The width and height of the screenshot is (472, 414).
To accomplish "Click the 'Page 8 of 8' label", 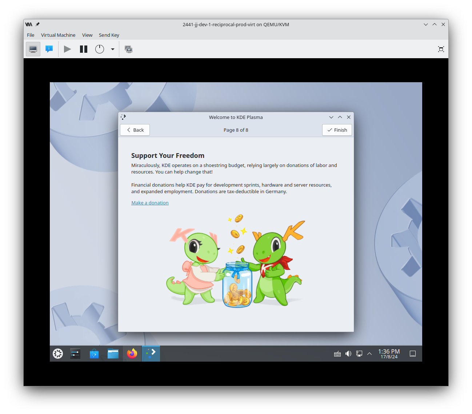I will point(236,130).
